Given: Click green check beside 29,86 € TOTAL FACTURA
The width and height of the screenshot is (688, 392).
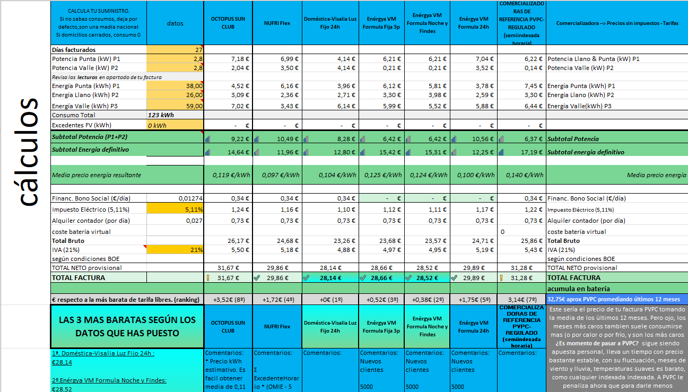Looking at the screenshot, I should click(257, 277).
